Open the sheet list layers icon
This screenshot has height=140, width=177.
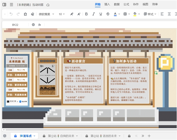point(5,136)
